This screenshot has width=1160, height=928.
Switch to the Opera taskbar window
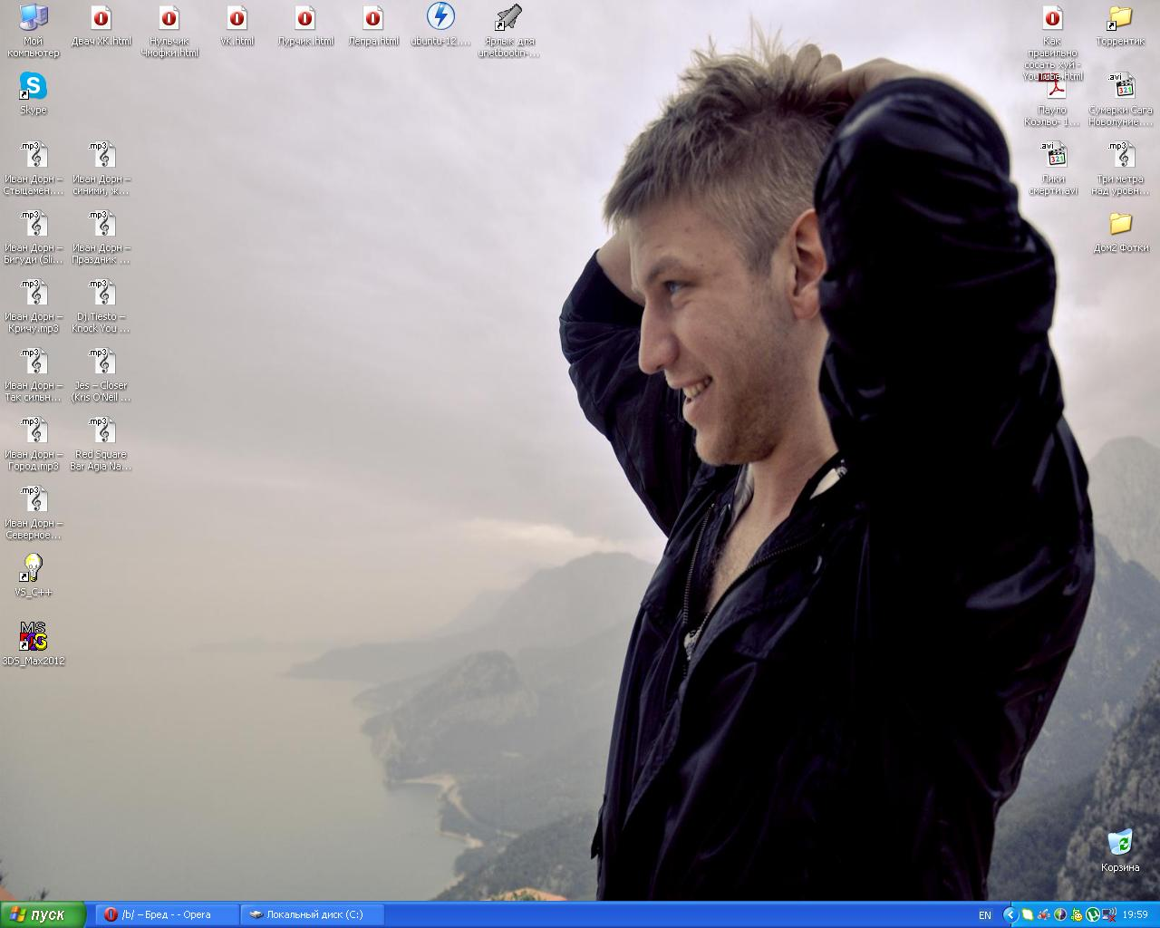(168, 914)
